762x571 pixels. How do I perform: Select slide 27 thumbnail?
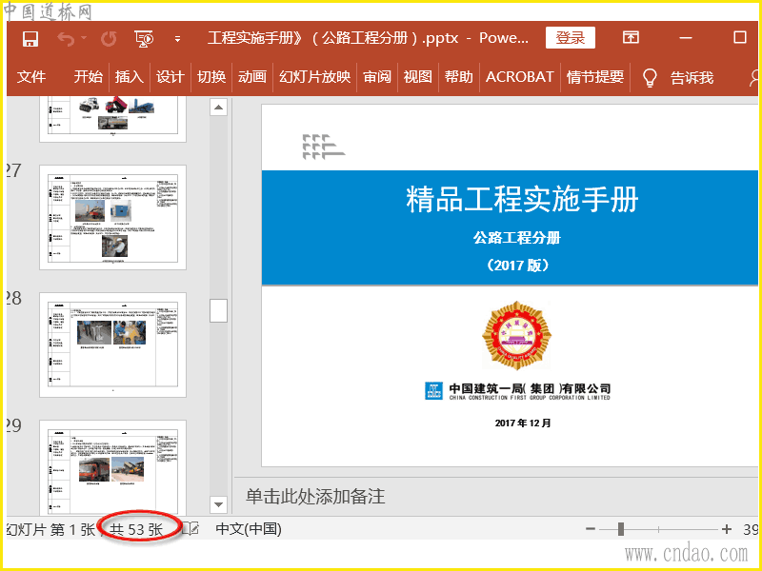(x=112, y=217)
